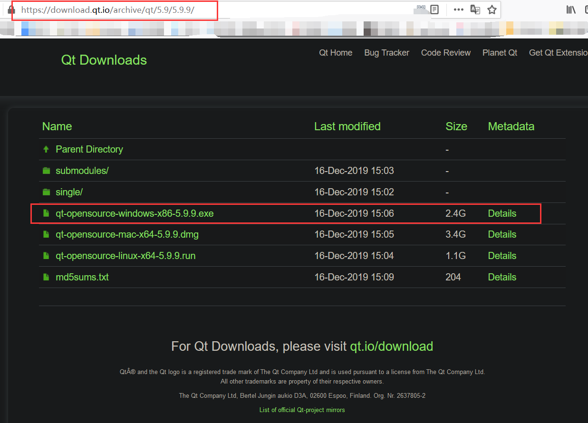Screen dimensions: 588x423
Task: Navigate to Parent Directory
Action: click(89, 149)
